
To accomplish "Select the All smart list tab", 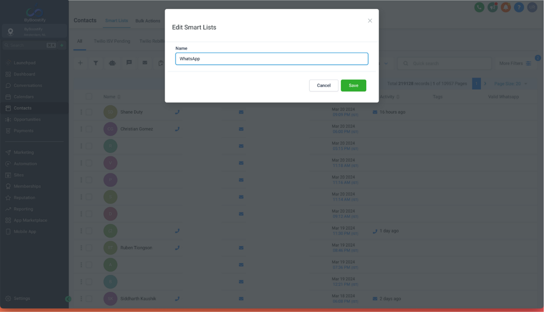I will 80,41.
